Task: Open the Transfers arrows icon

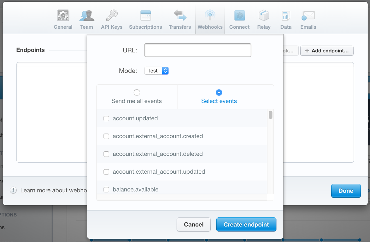Action: click(180, 15)
